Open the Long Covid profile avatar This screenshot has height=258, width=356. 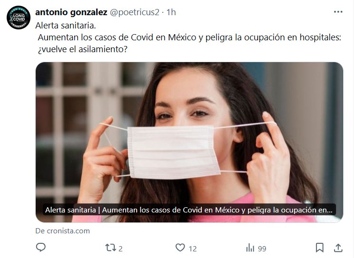coord(19,18)
